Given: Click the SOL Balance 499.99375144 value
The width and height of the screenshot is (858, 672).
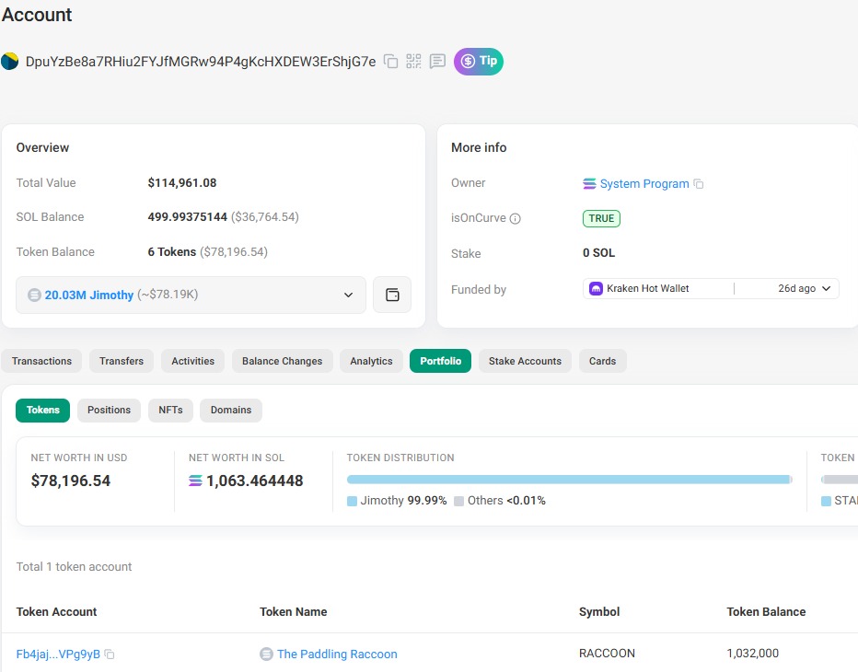Looking at the screenshot, I should (x=187, y=216).
